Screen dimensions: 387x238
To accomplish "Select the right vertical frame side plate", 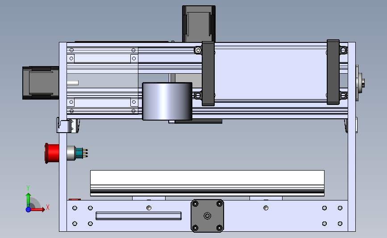I will (x=352, y=137).
